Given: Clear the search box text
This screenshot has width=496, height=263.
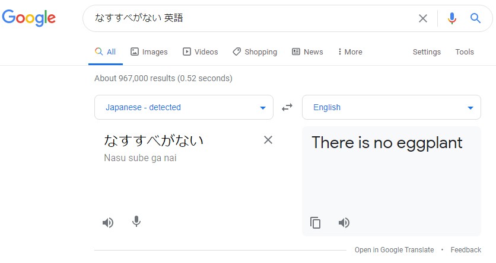Looking at the screenshot, I should click(423, 18).
